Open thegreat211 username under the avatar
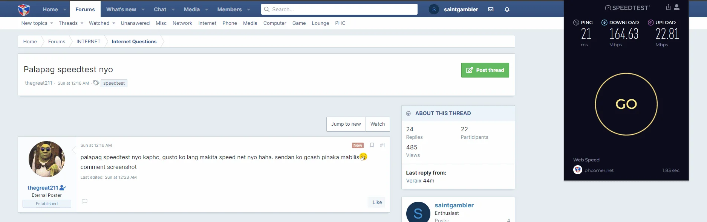 (x=43, y=188)
